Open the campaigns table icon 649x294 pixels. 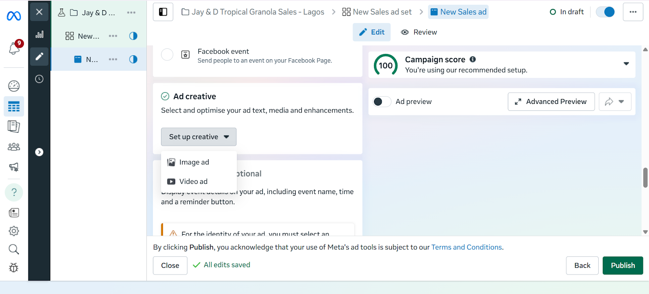(x=14, y=107)
